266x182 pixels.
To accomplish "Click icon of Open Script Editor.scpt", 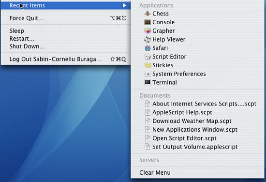I will click(x=148, y=138).
